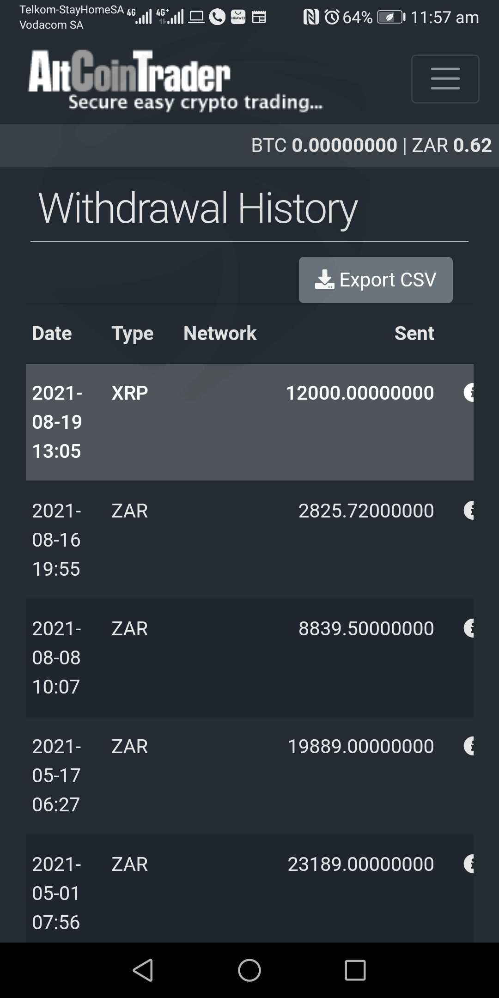Tap the status icon on the 23189 ZAR row
This screenshot has height=998, width=499.
(x=469, y=864)
